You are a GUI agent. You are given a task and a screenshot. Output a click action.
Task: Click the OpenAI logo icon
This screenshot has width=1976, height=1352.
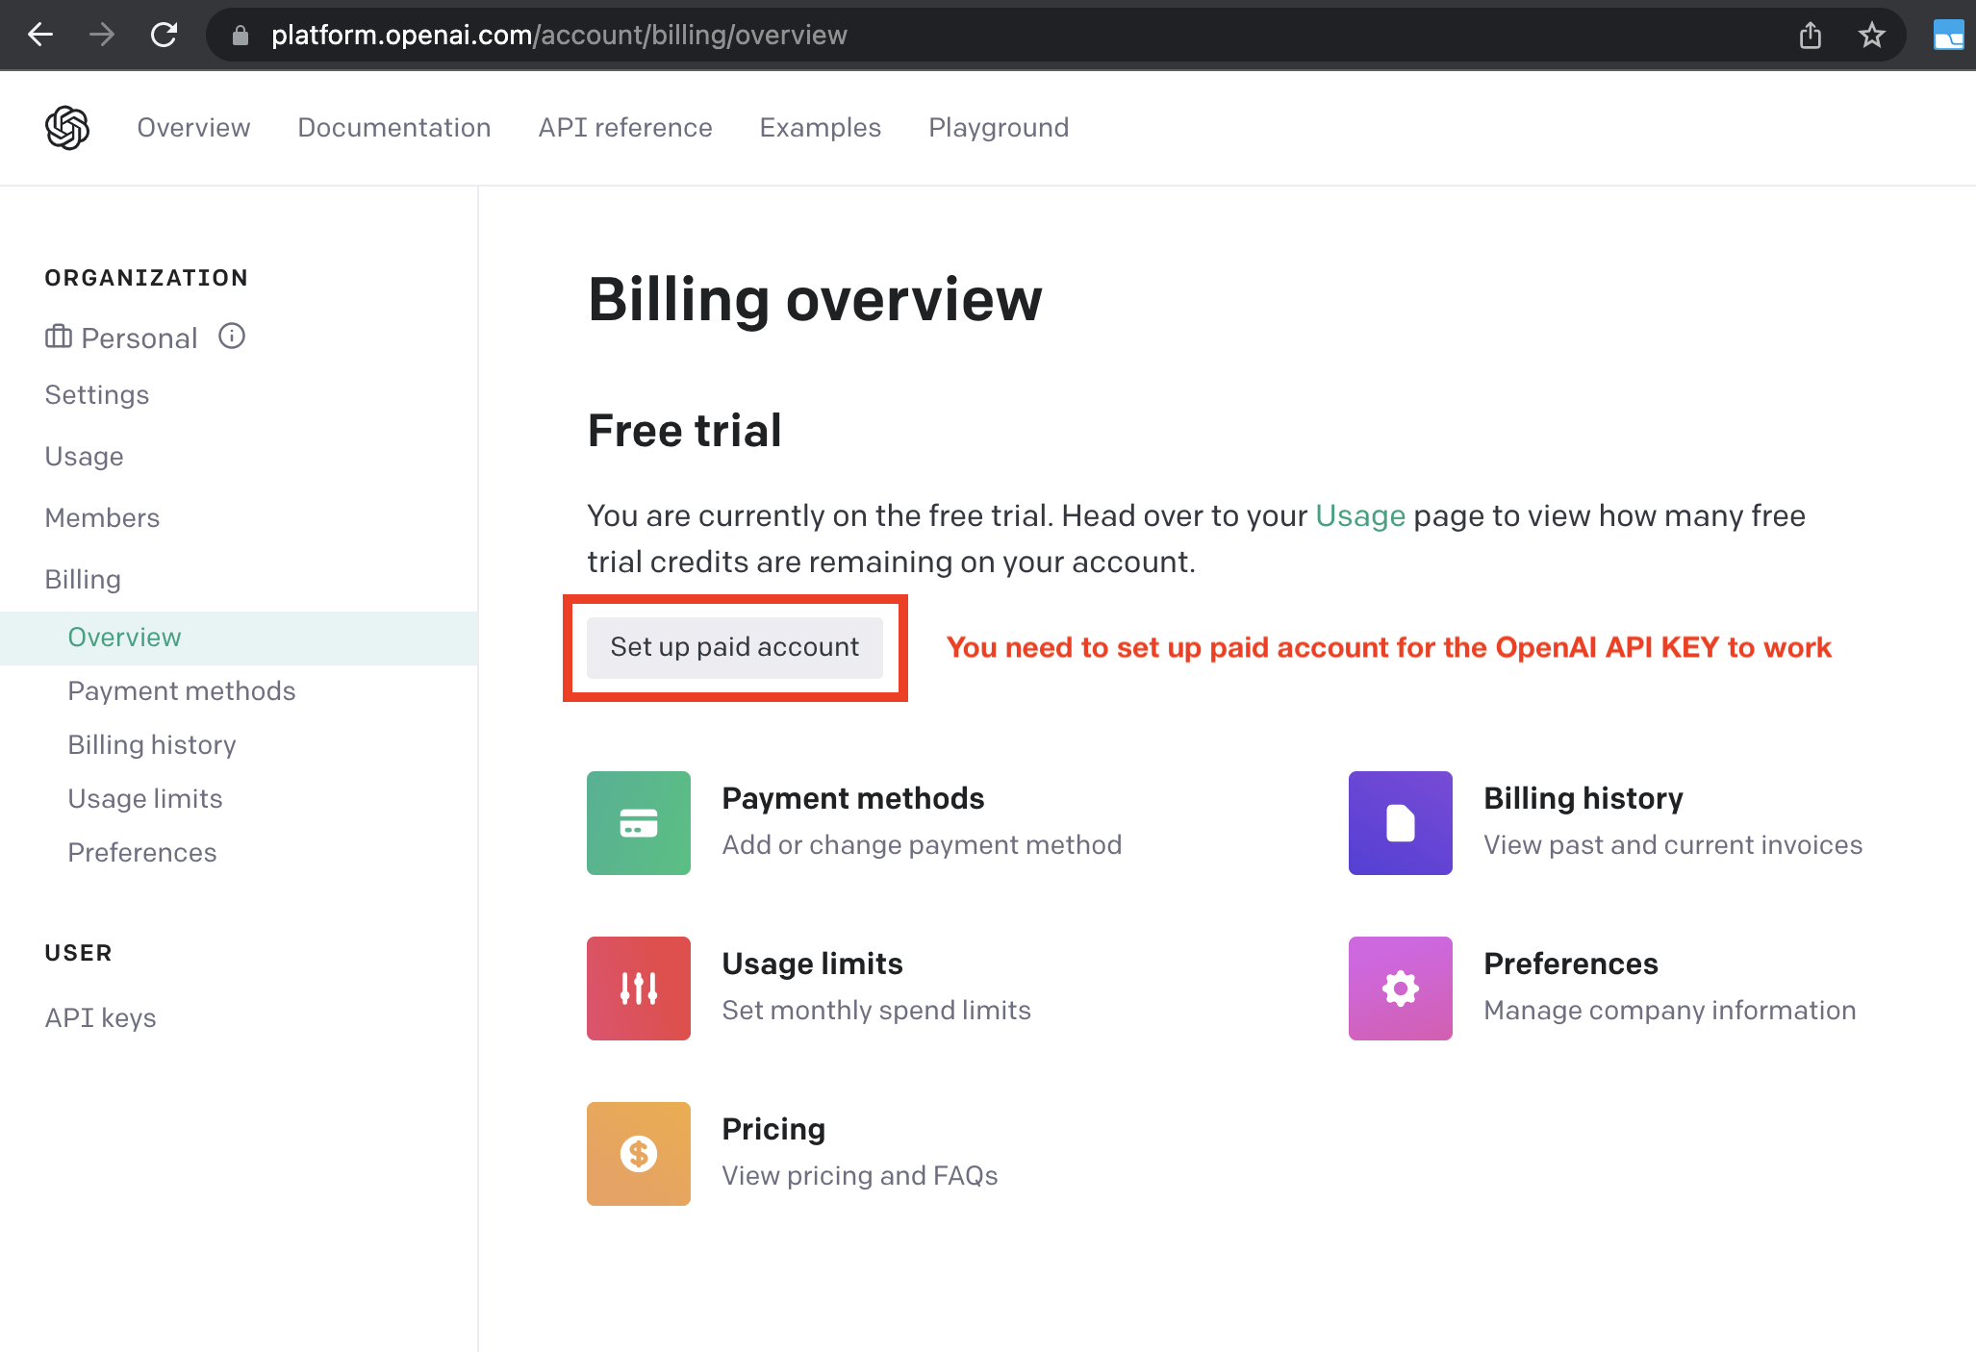(x=67, y=128)
